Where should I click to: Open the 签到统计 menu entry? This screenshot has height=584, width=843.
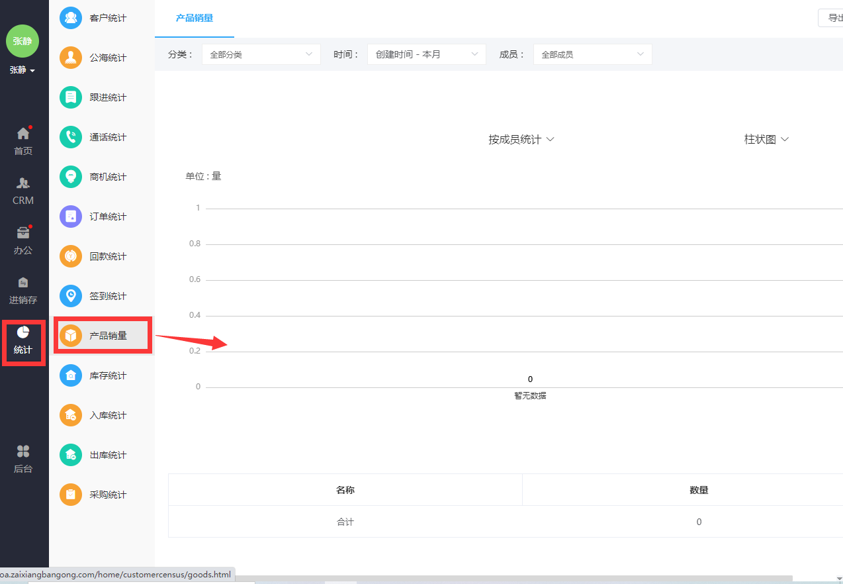tap(102, 296)
